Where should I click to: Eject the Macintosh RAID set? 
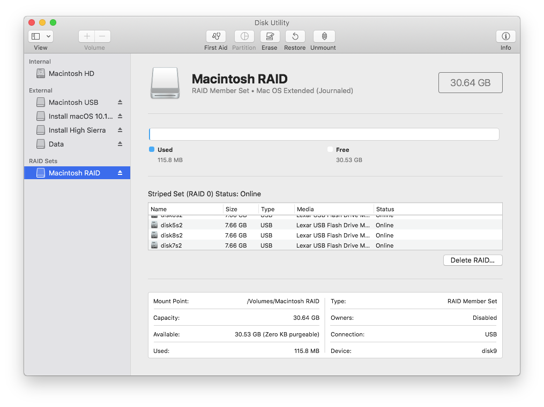pyautogui.click(x=120, y=173)
